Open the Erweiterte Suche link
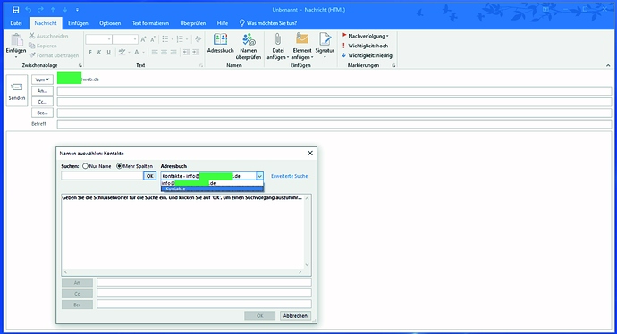 click(289, 176)
